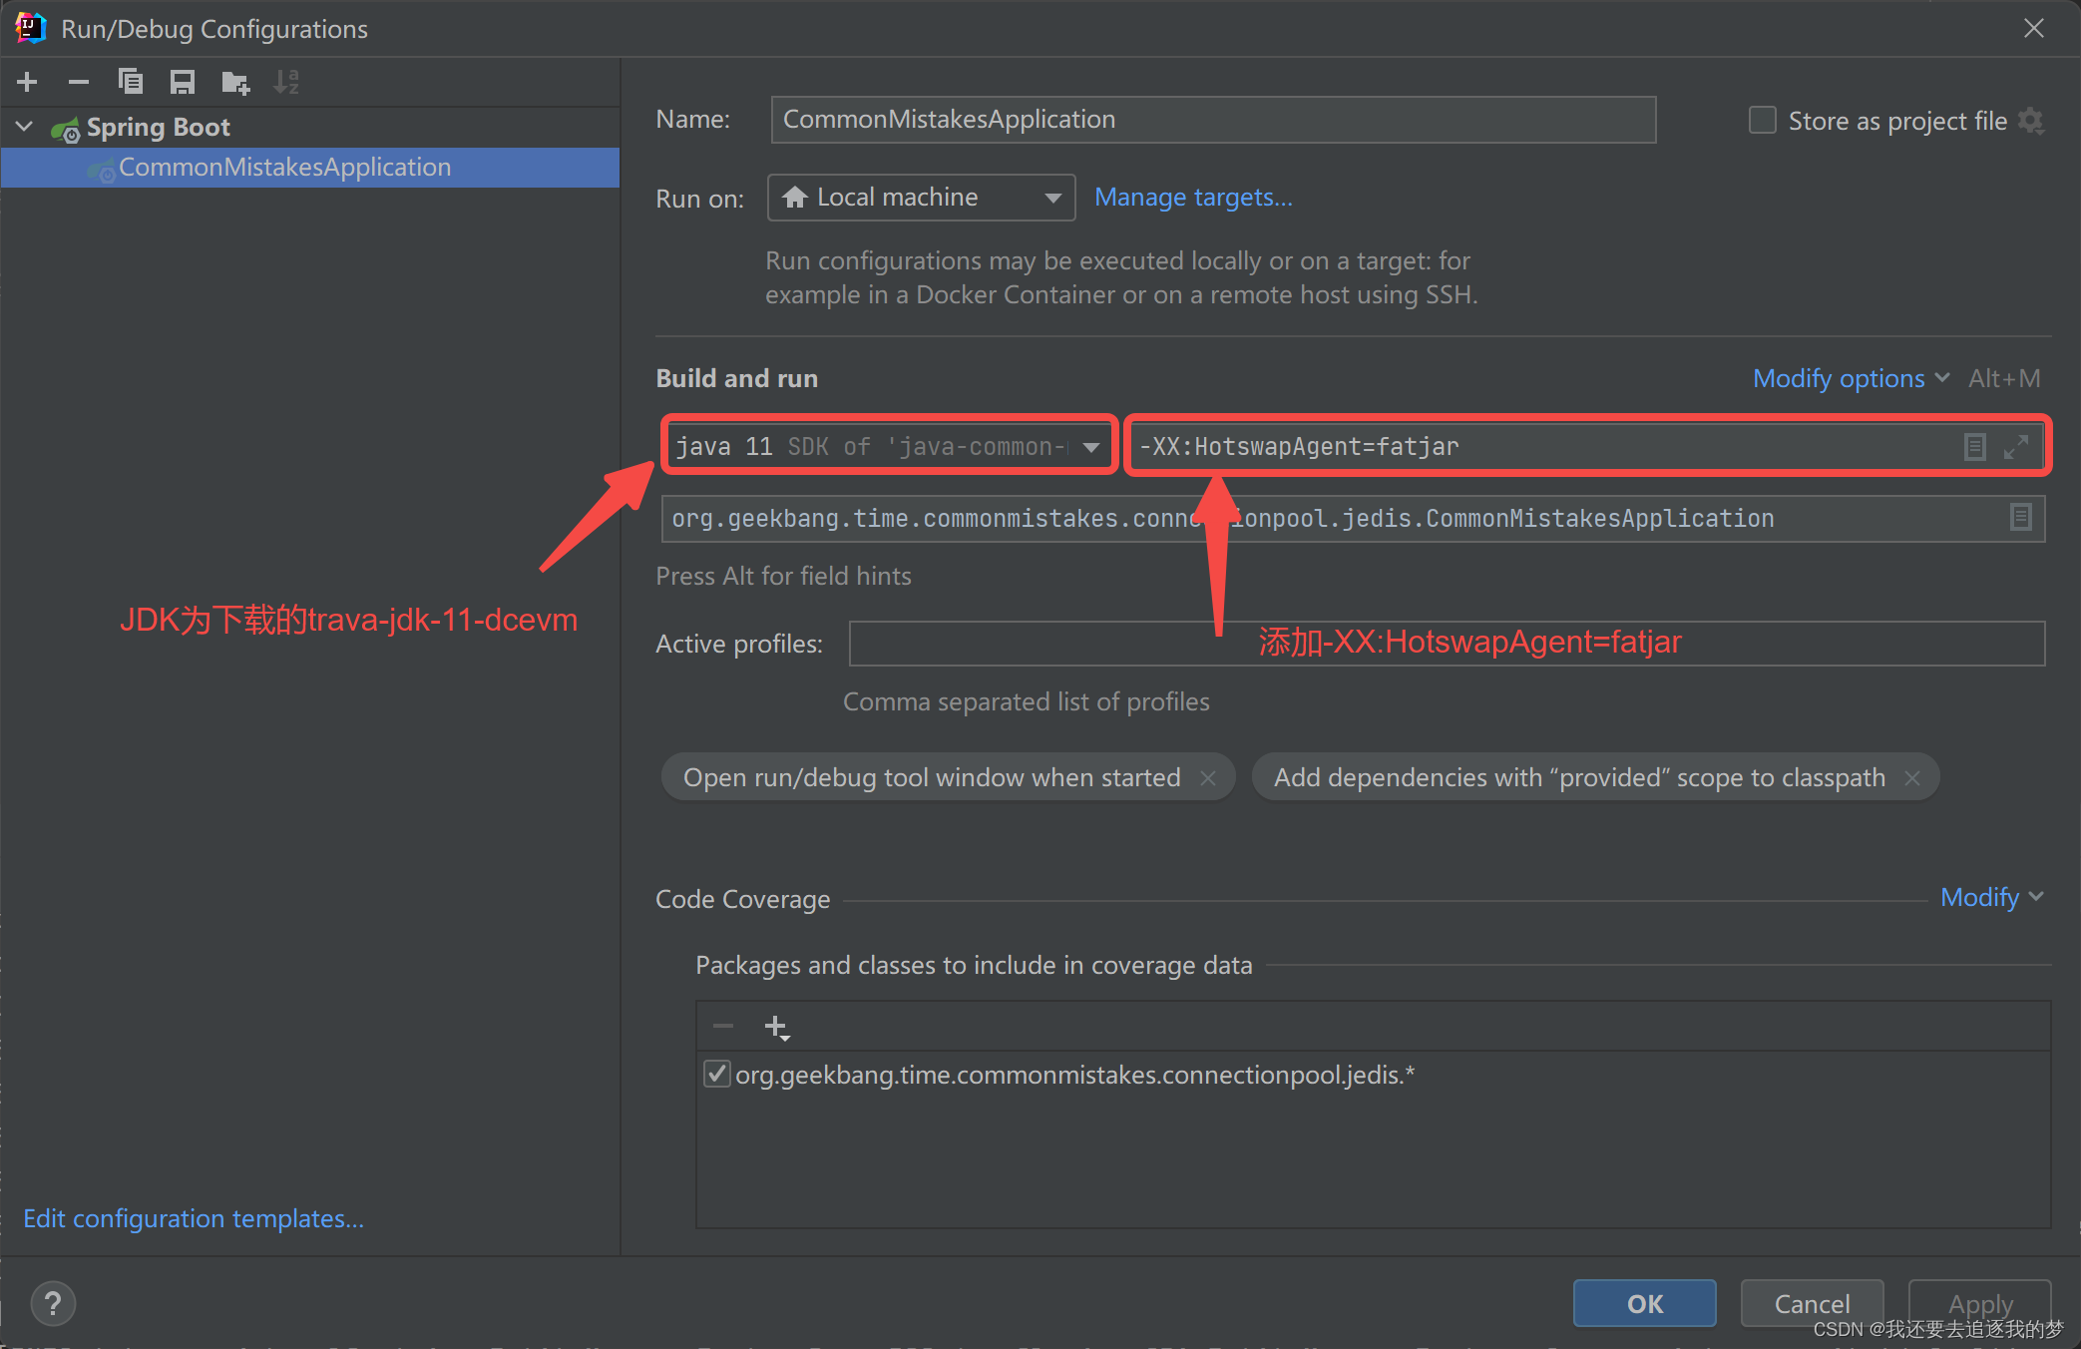This screenshot has width=2081, height=1349.
Task: Open the Code Coverage Modify menu
Action: click(1990, 897)
